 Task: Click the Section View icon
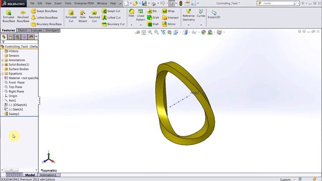170,32
